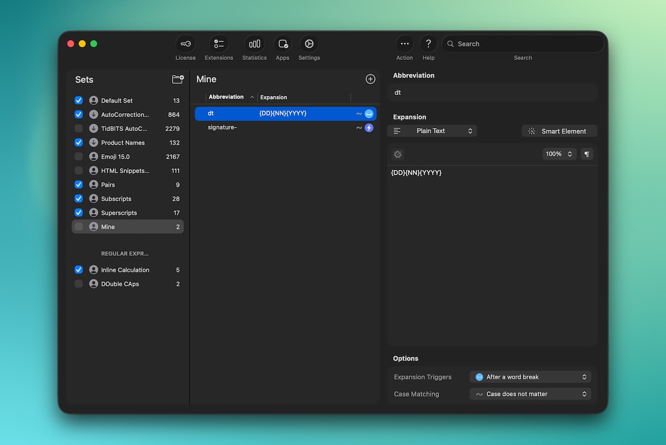666x445 pixels.
Task: Click the Action ellipsis icon
Action: pyautogui.click(x=404, y=44)
